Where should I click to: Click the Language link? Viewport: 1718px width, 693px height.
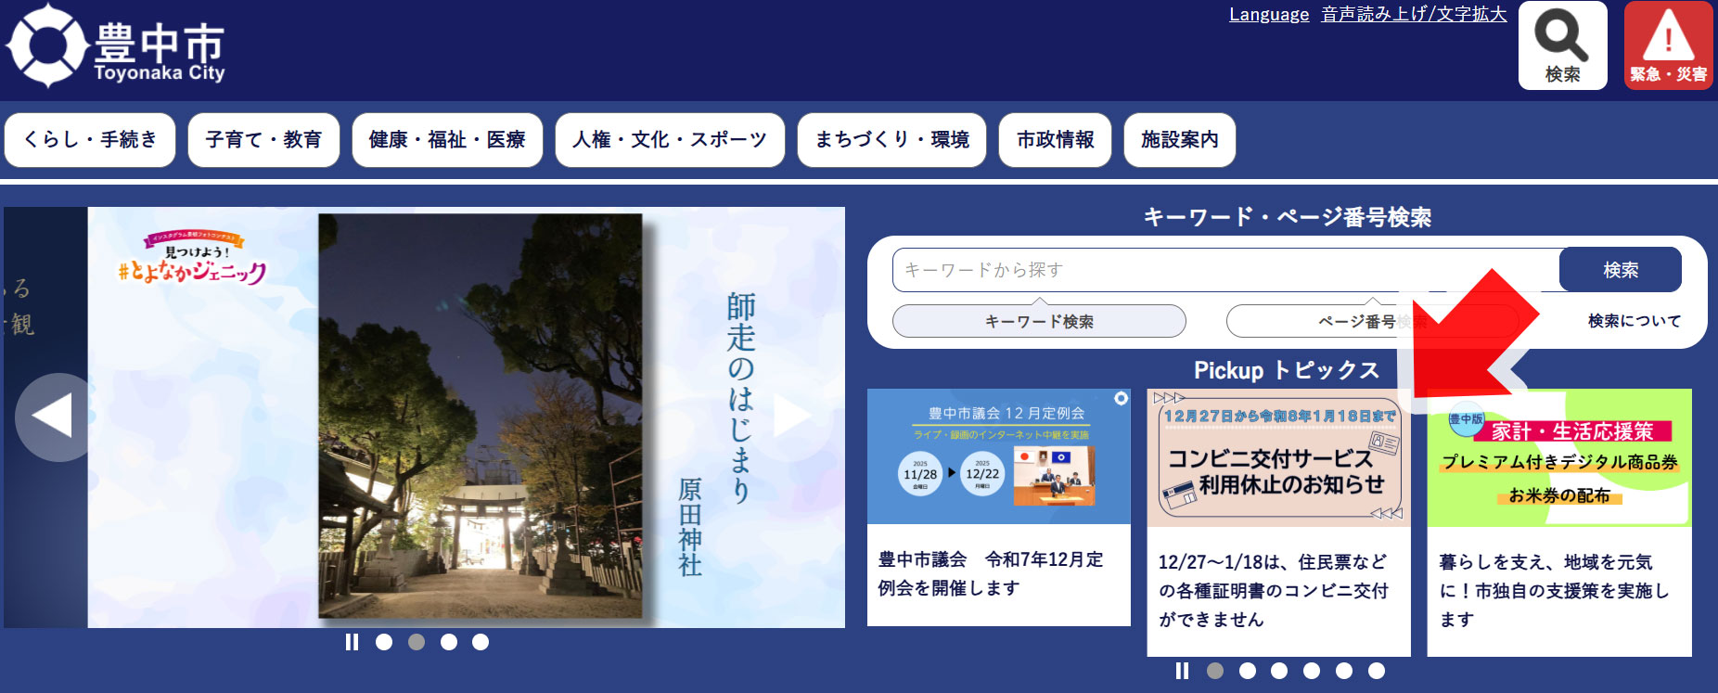pos(1268,15)
